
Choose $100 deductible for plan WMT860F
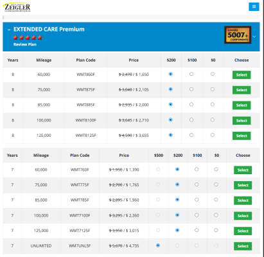[191, 74]
